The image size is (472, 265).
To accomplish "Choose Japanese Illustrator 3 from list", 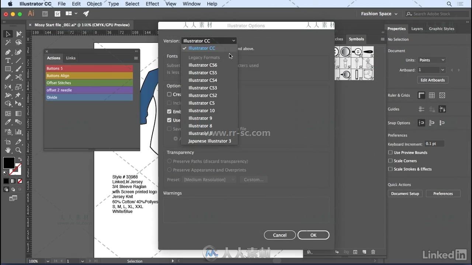I will [210, 141].
